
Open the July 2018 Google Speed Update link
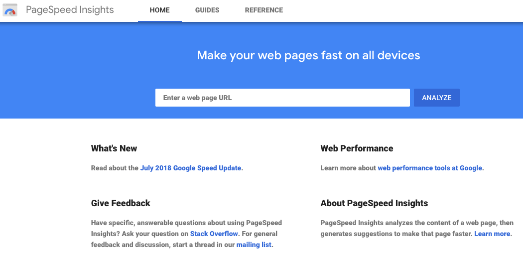191,168
